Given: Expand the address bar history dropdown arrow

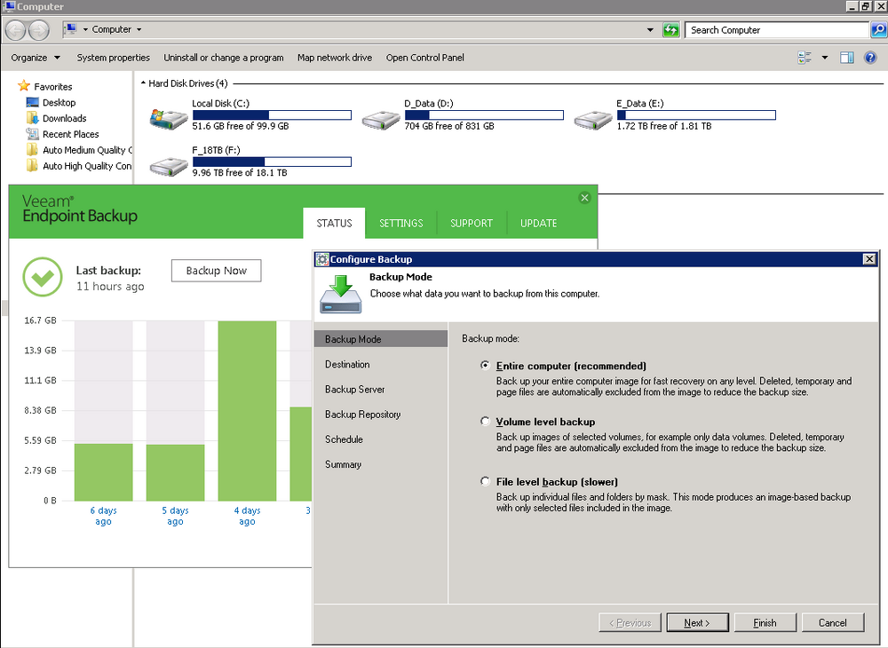Looking at the screenshot, I should pyautogui.click(x=650, y=30).
